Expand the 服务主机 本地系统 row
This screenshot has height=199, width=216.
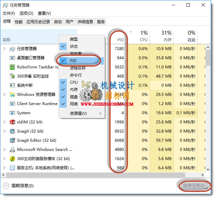click(4, 168)
